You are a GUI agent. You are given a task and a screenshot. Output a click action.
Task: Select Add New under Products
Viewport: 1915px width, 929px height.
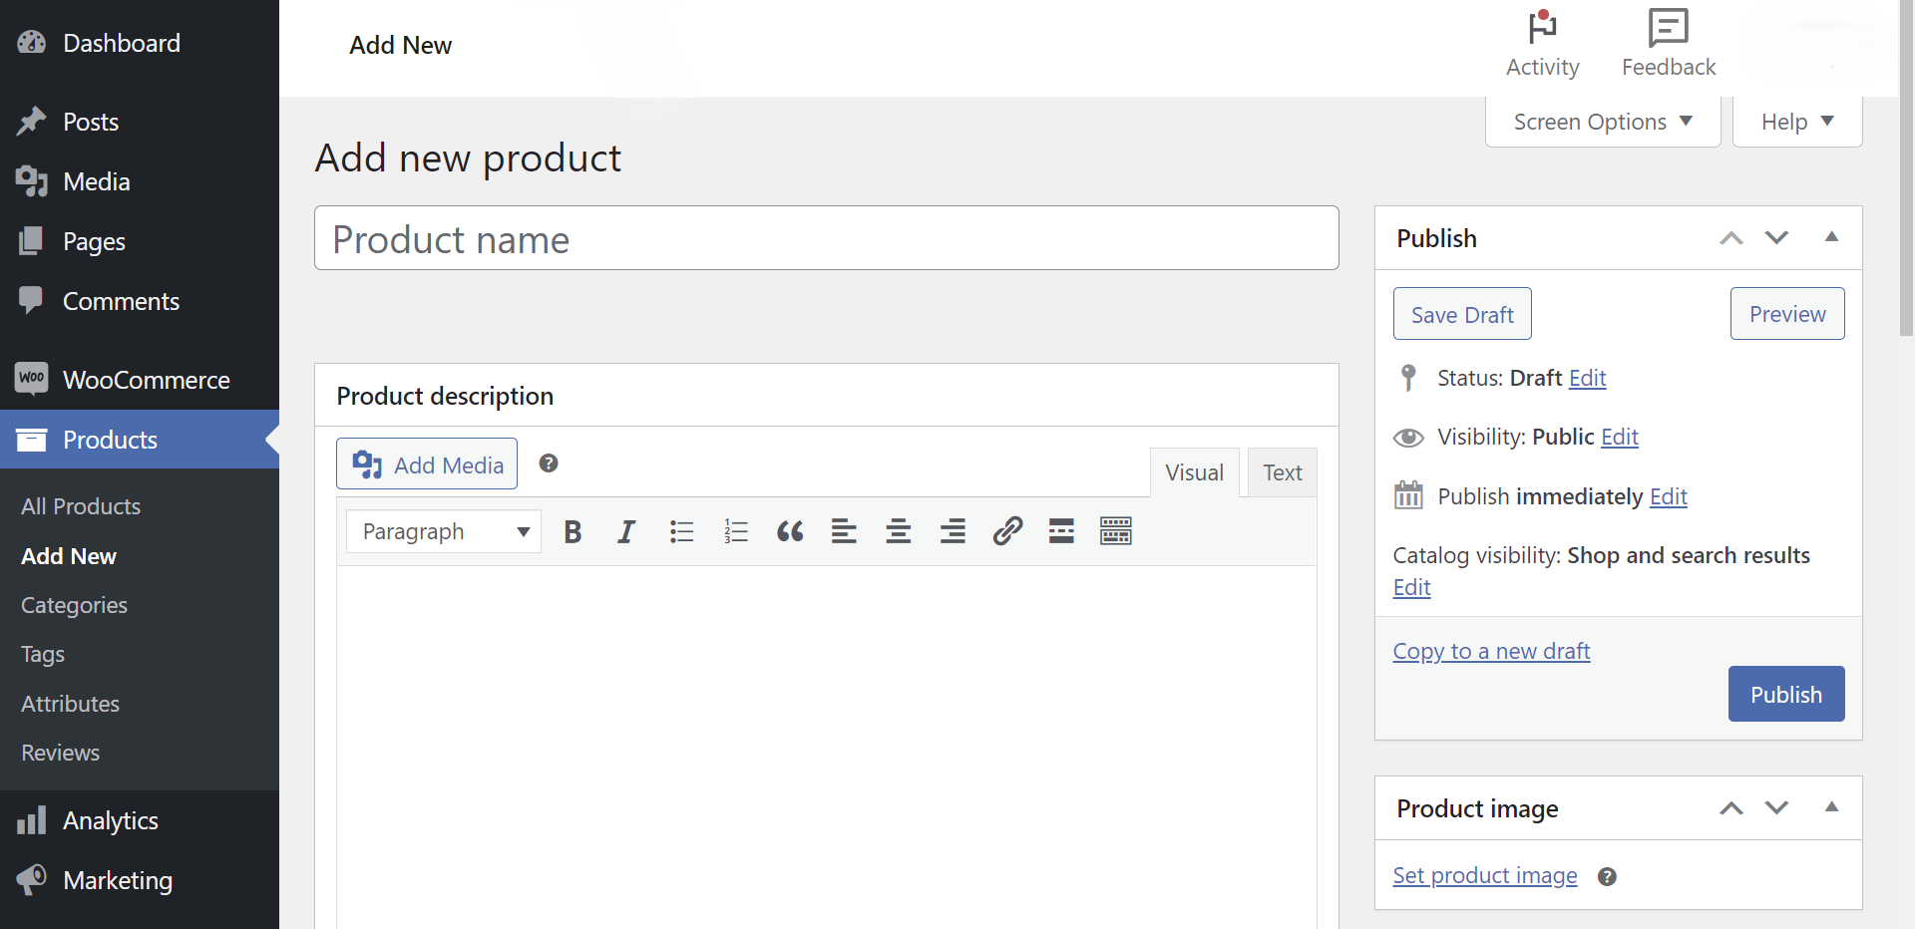69,556
